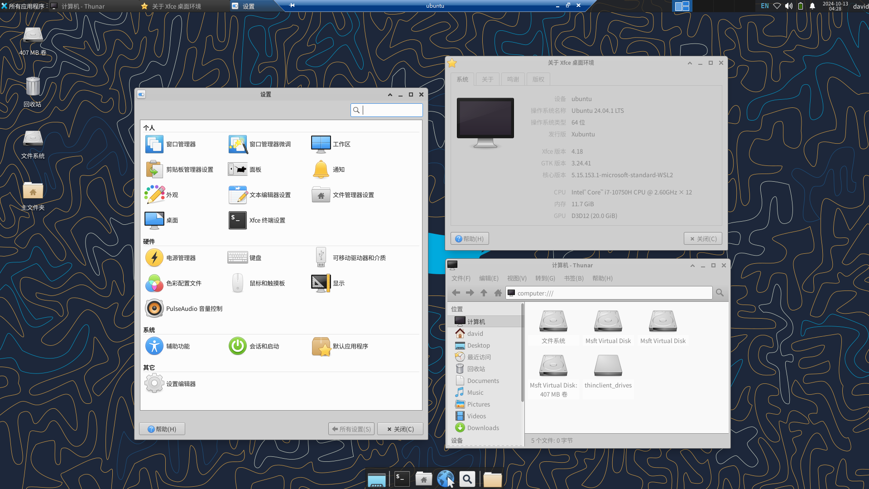Open Window Manager Tweaks (窗口管理器微调)

(x=260, y=144)
